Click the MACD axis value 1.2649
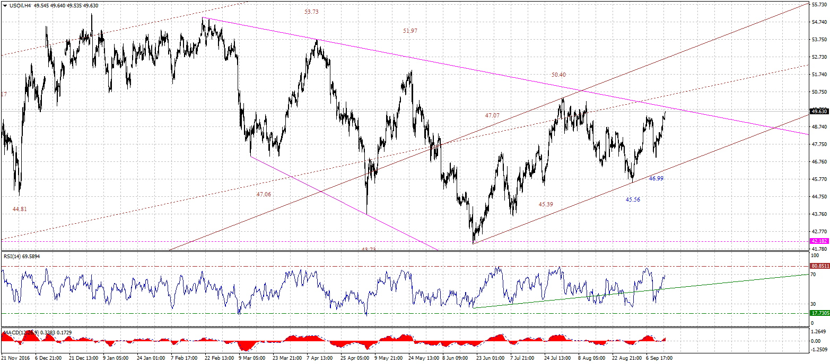 coord(819,332)
